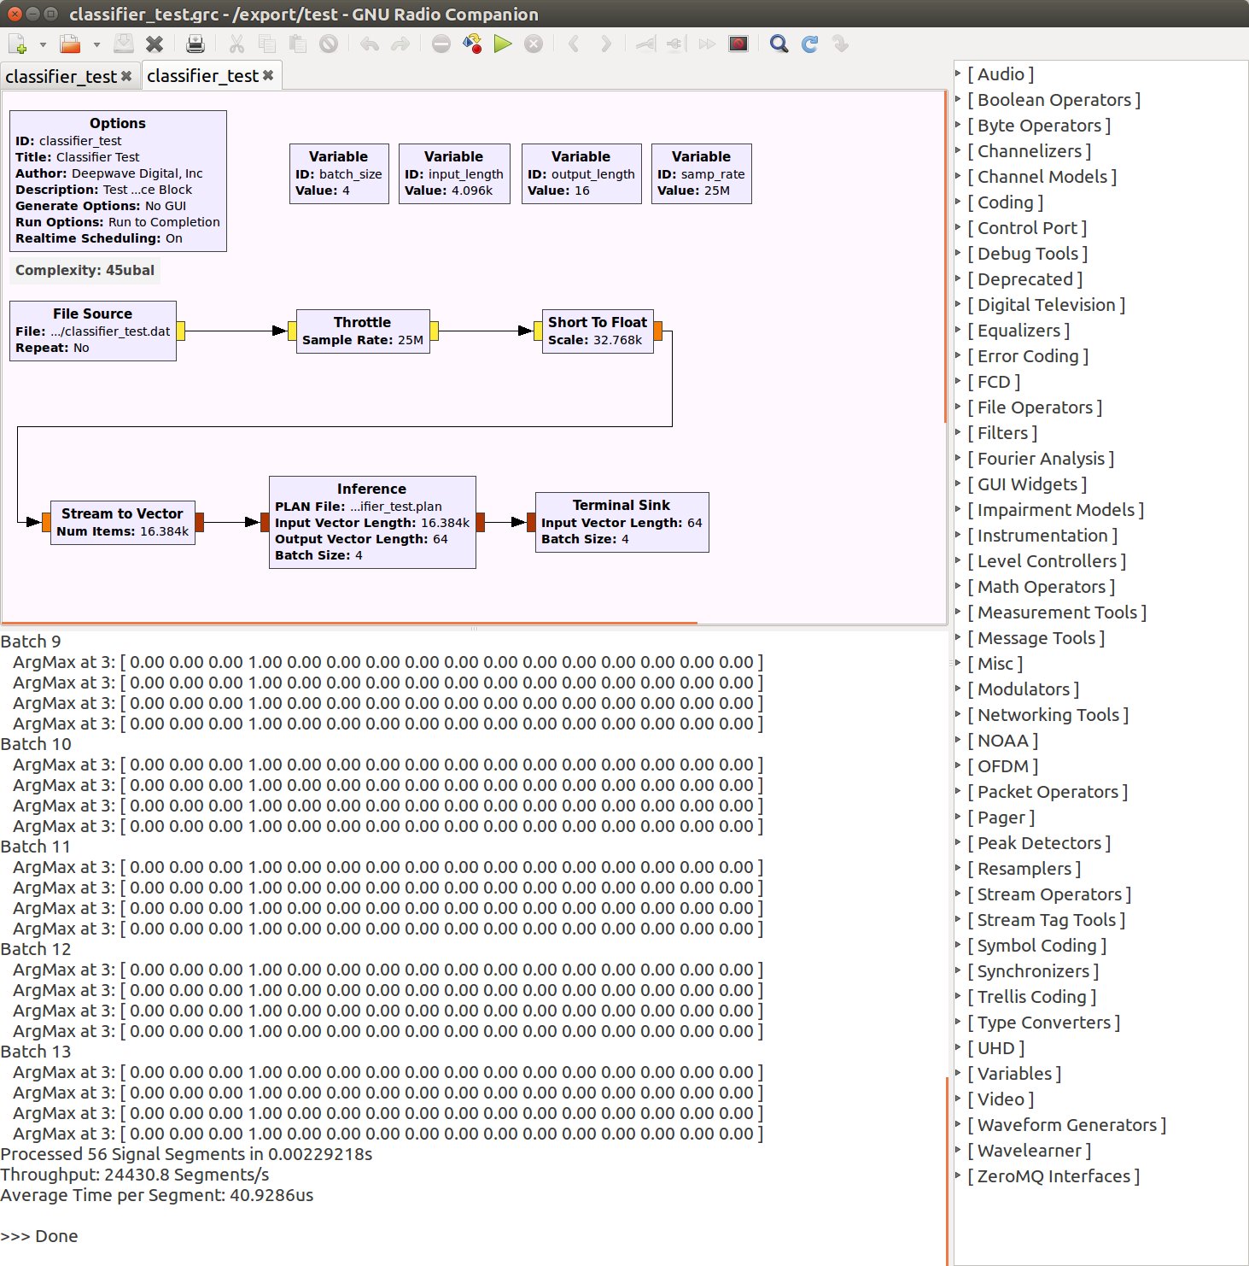The width and height of the screenshot is (1249, 1266).
Task: Open an existing flow graph file
Action: click(x=70, y=44)
